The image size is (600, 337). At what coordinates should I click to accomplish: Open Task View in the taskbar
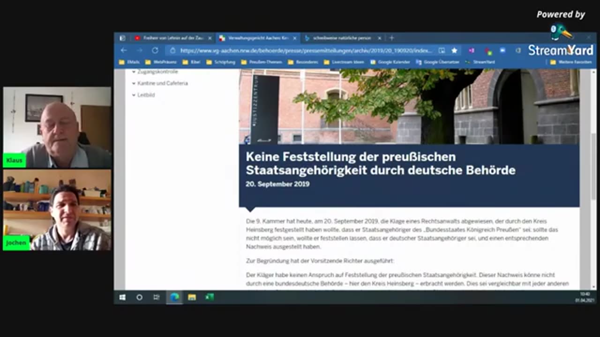pyautogui.click(x=157, y=297)
